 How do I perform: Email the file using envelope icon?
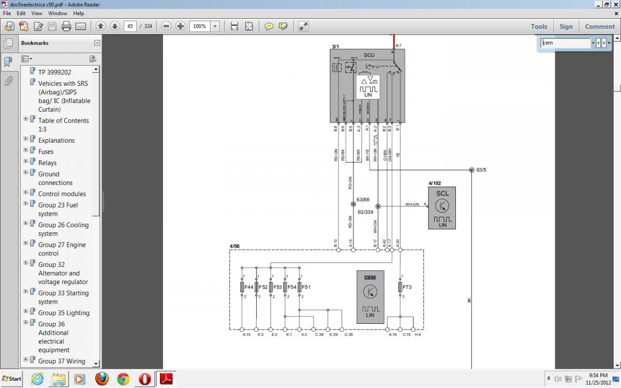pyautogui.click(x=81, y=26)
